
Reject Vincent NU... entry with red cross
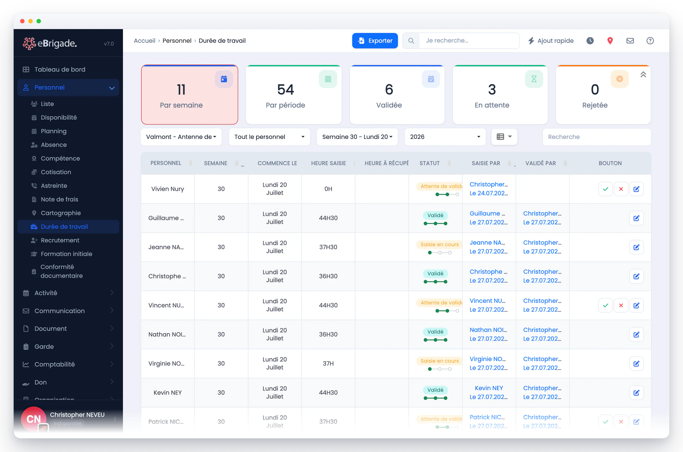621,305
